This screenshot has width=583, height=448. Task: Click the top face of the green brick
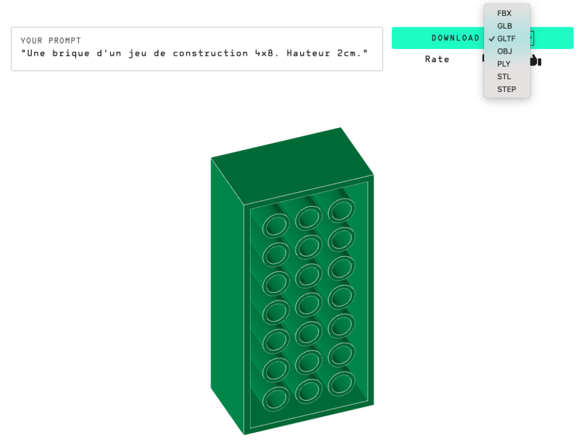290,164
